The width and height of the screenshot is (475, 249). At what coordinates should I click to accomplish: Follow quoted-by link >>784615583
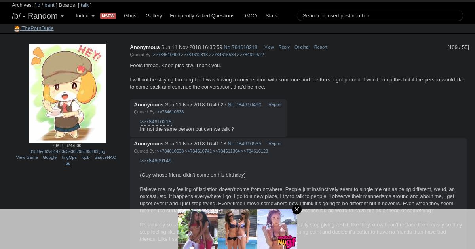(x=222, y=55)
